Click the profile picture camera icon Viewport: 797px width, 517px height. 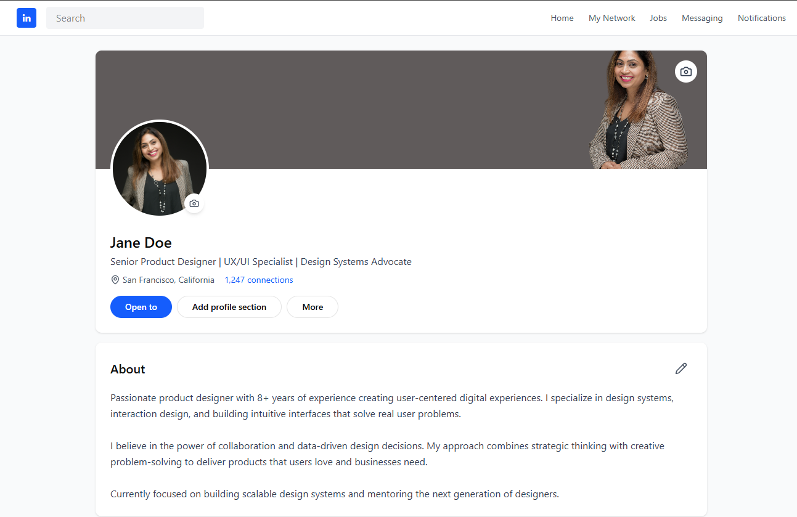[194, 203]
